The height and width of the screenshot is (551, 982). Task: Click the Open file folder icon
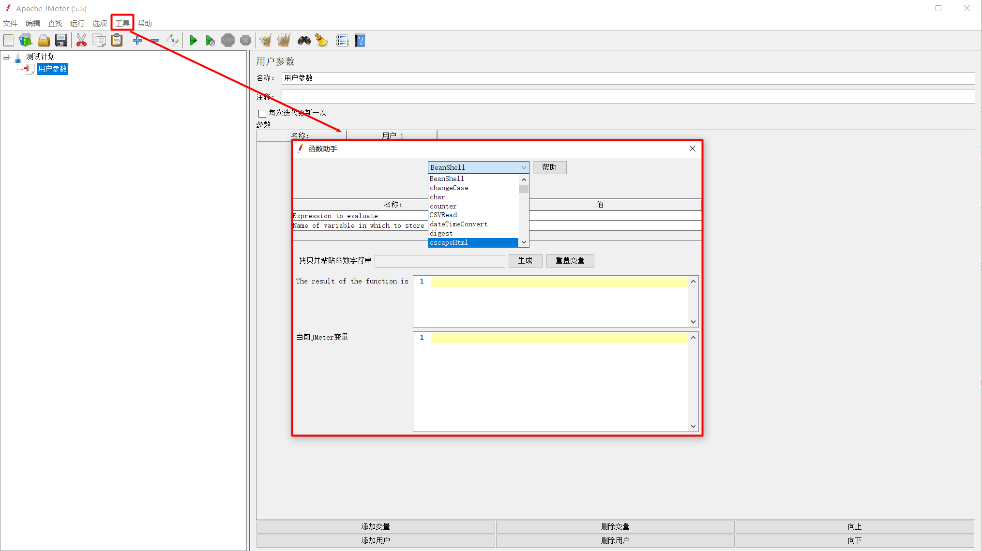click(x=44, y=41)
